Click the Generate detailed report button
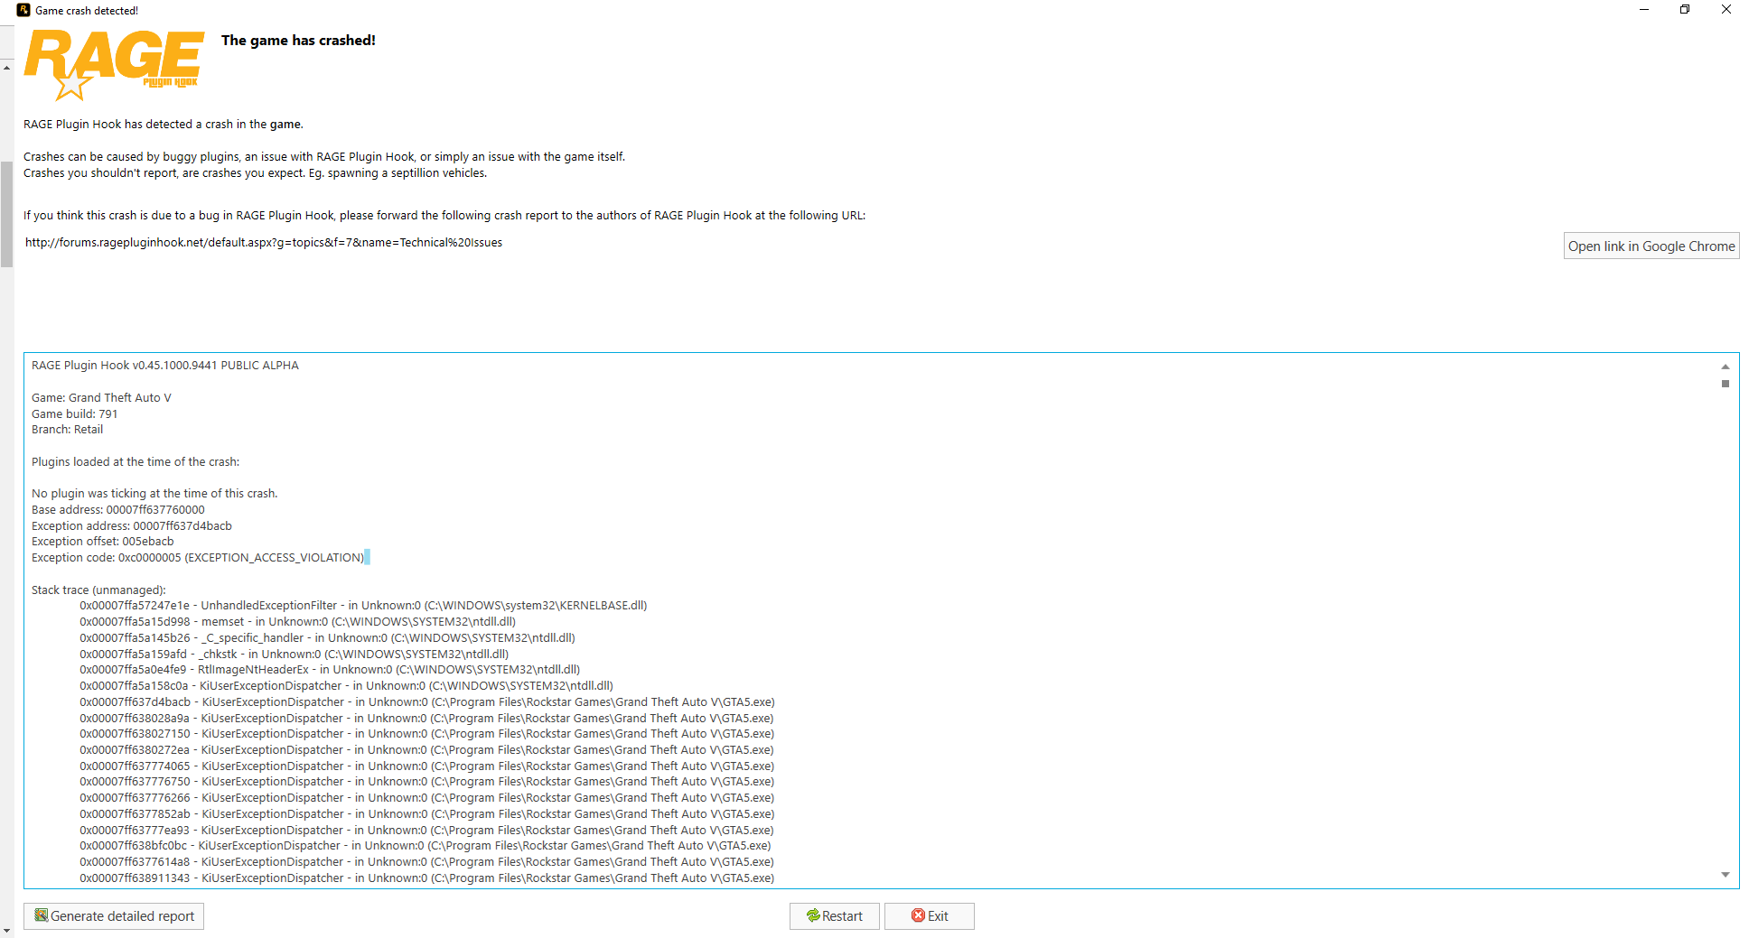Image resolution: width=1749 pixels, height=938 pixels. pyautogui.click(x=114, y=916)
